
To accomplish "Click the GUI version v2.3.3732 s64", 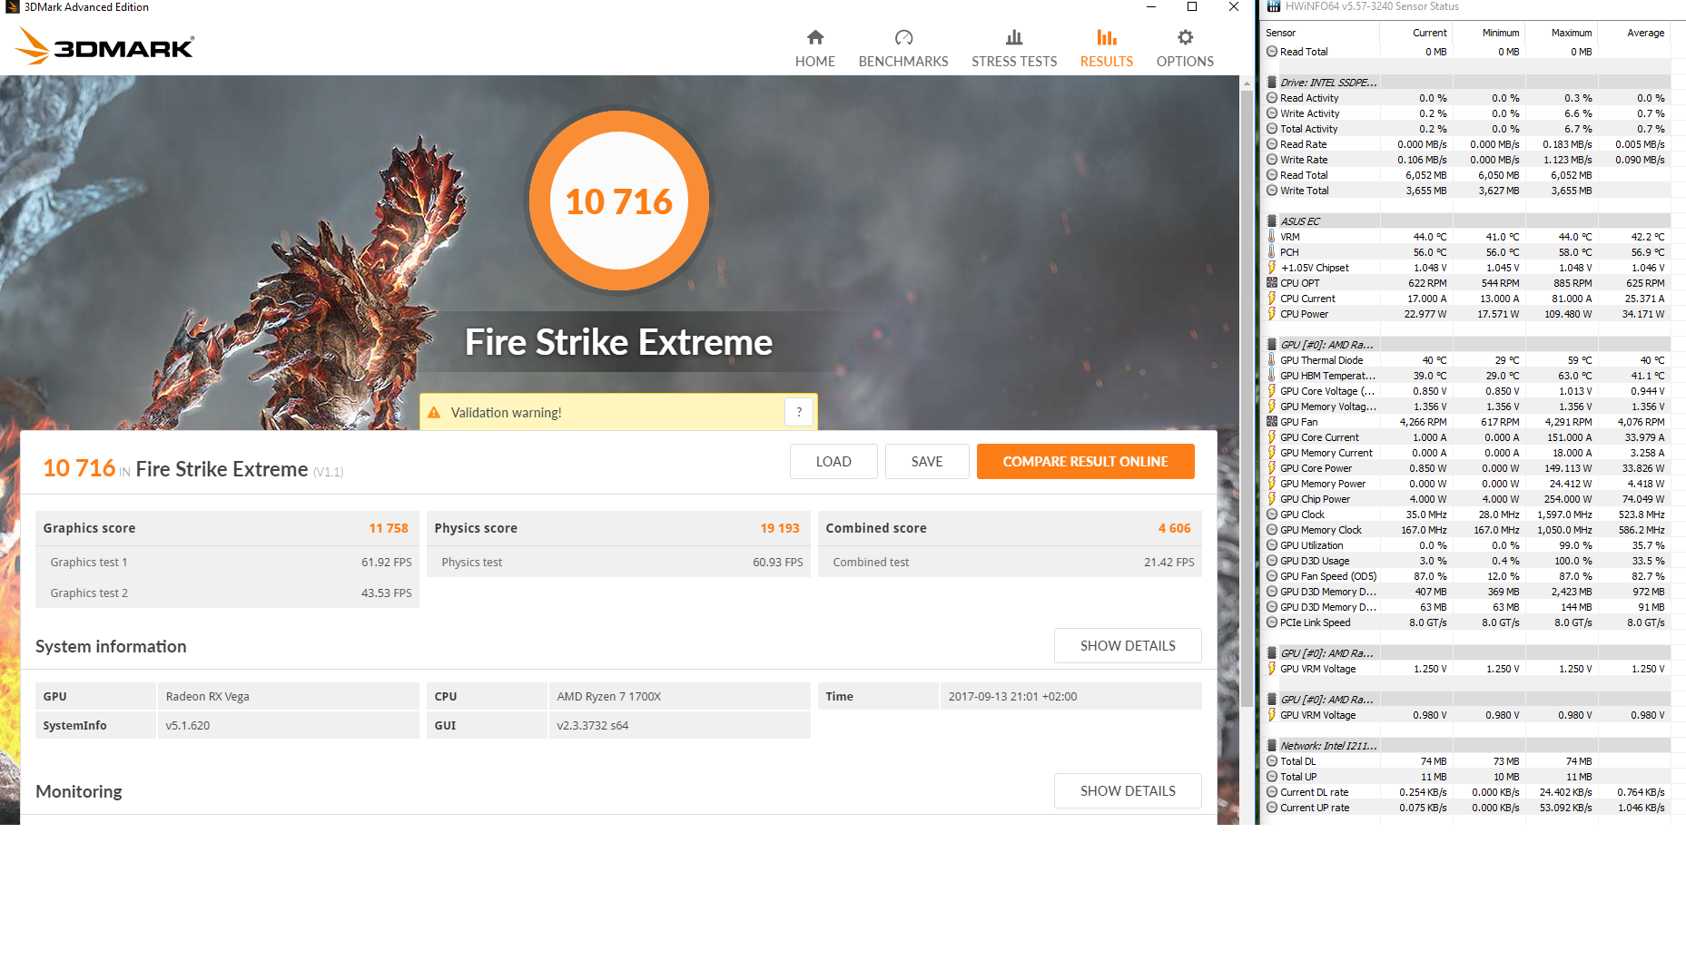I will 593,725.
